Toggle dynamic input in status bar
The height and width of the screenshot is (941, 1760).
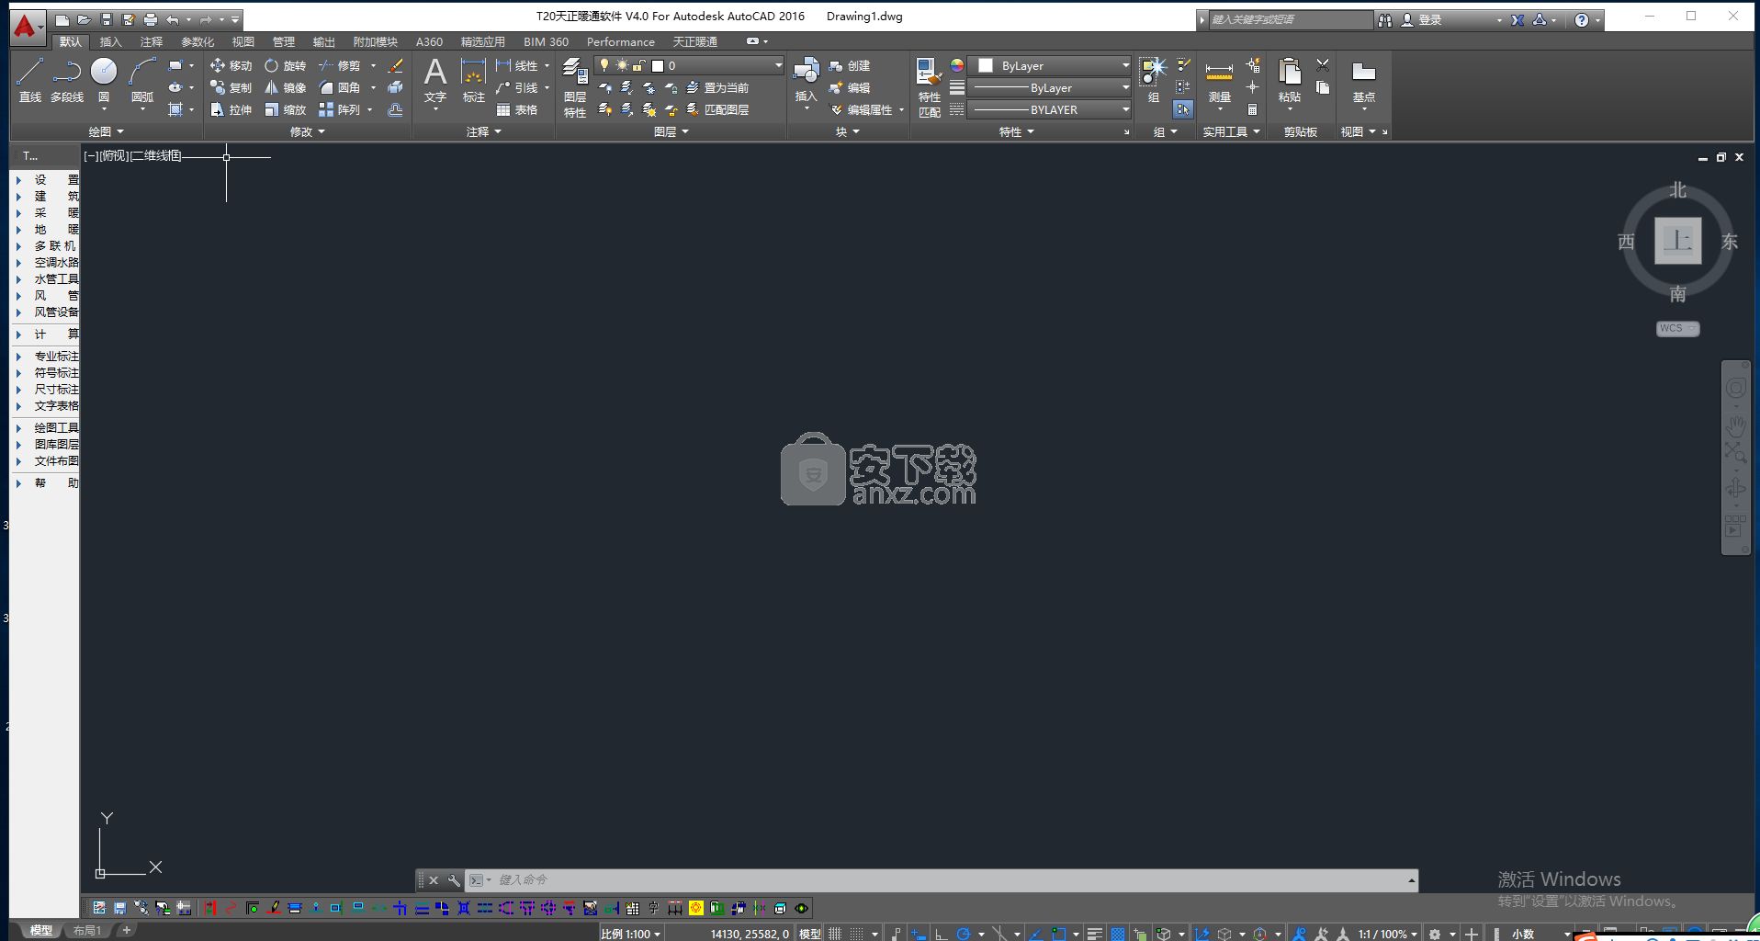coord(918,934)
